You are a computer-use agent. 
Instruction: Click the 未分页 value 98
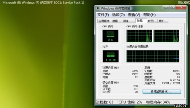[136, 92]
